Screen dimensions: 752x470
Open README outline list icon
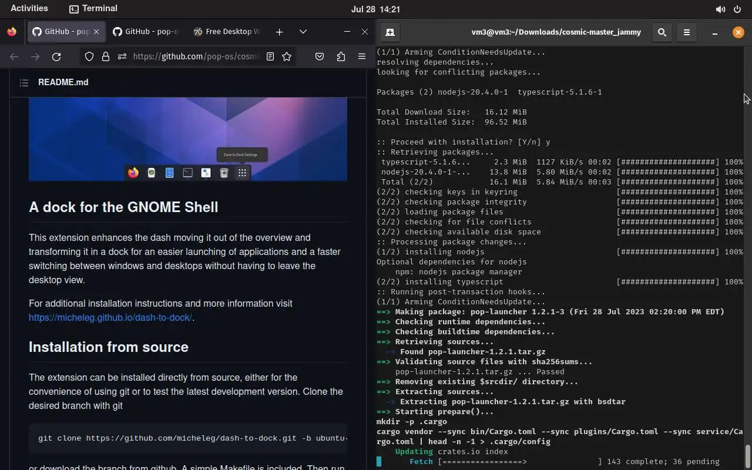[24, 83]
